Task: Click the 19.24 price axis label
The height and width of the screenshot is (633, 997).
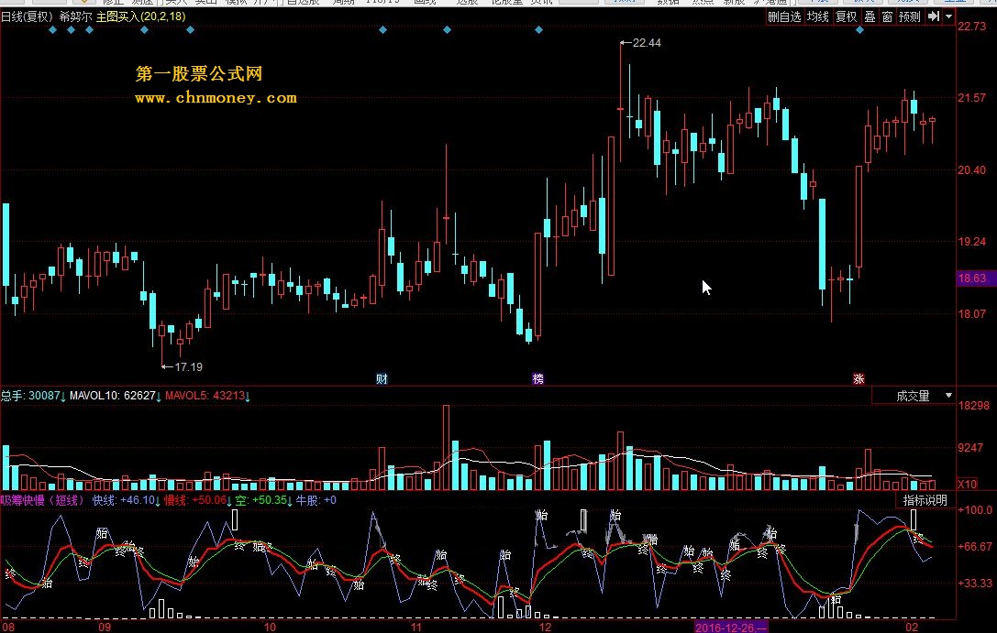Action: click(x=971, y=242)
